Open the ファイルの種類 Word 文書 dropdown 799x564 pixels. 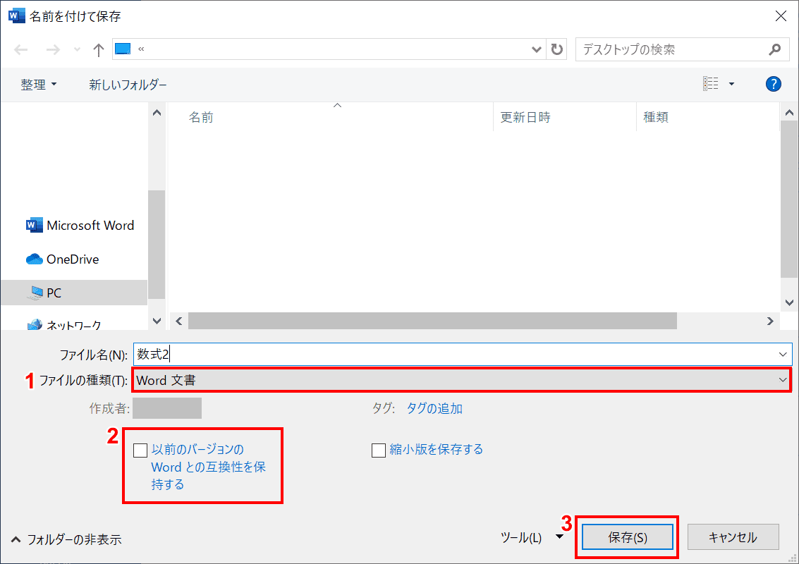462,380
